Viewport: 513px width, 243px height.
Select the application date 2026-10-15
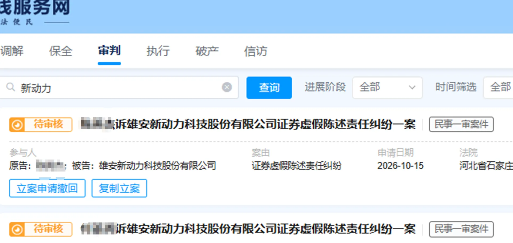[400, 166]
